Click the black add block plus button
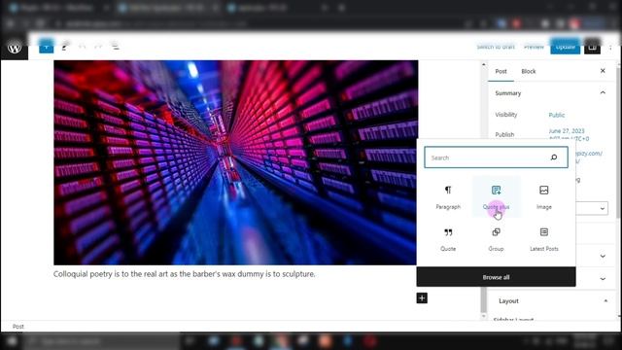Viewport: 622px width, 350px height. [422, 298]
